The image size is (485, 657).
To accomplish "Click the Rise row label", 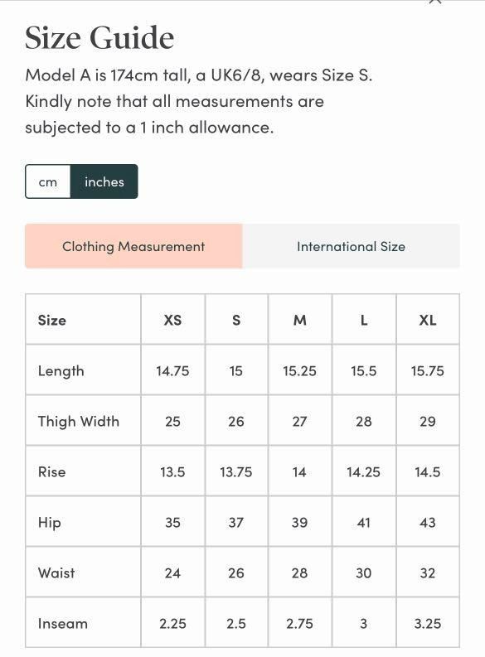I will point(52,471).
